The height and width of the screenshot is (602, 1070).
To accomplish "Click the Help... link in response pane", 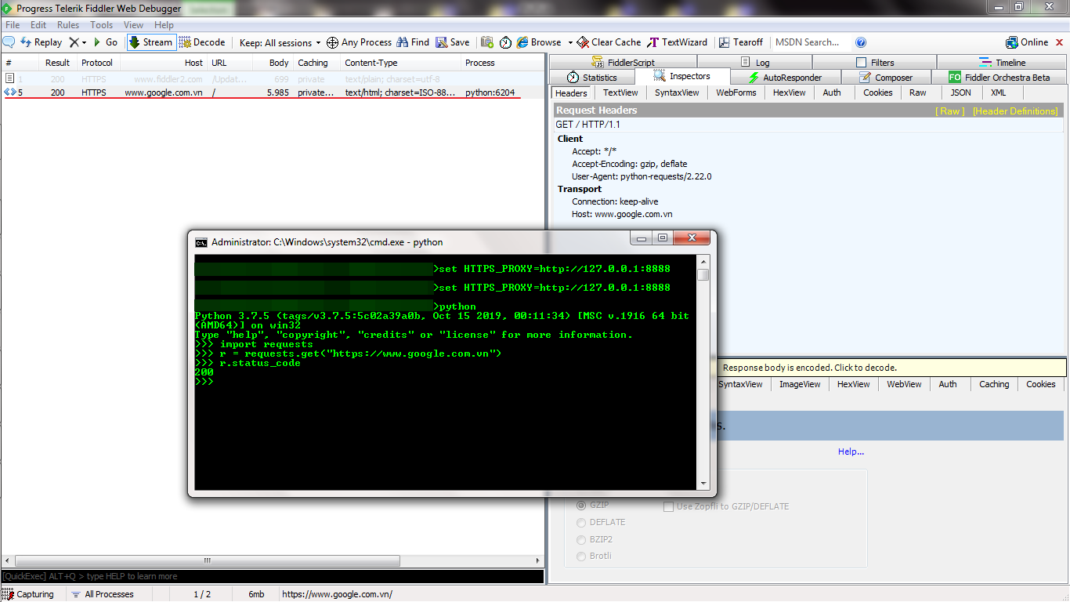I will coord(851,451).
